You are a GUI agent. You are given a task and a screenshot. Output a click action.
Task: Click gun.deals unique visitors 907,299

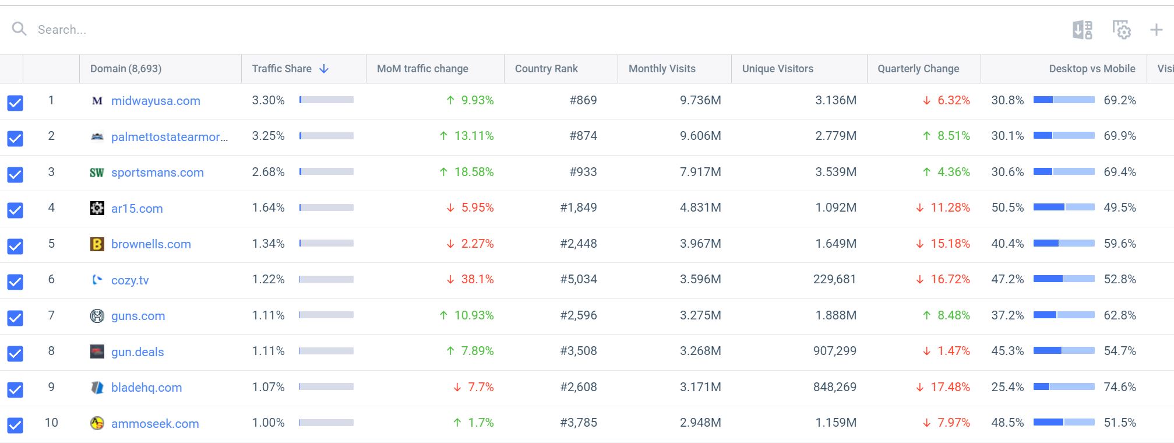click(x=835, y=351)
